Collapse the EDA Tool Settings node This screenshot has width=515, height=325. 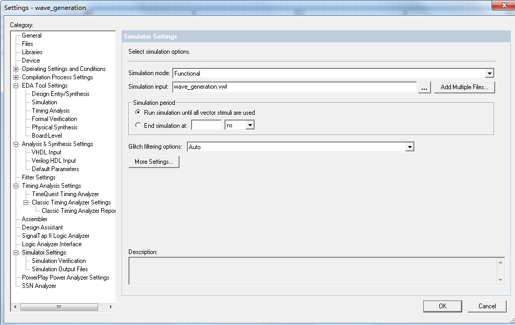pos(16,86)
